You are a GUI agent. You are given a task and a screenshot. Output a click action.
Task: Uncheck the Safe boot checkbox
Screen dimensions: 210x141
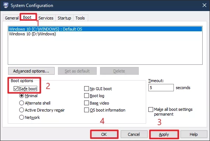(x=16, y=88)
